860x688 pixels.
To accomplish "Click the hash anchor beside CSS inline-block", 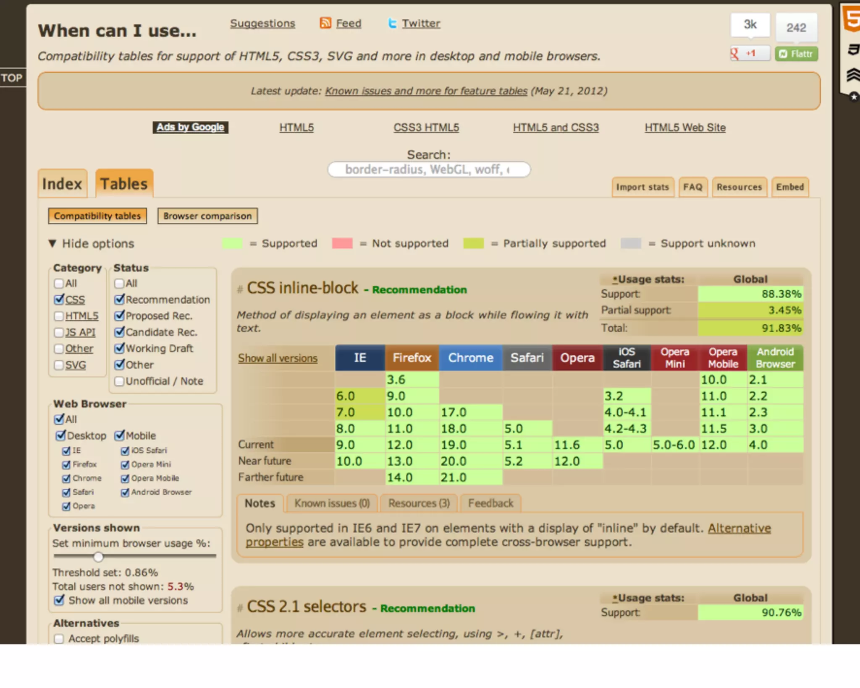I will coord(240,289).
